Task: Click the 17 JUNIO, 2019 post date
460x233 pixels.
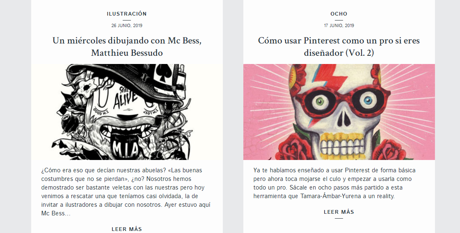Action: point(339,25)
